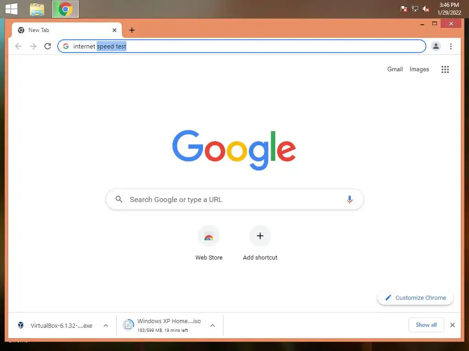Click the muted volume tray icon

point(426,9)
